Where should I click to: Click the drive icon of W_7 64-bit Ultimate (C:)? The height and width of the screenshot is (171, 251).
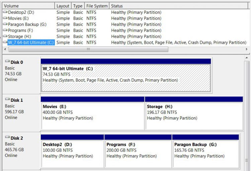tap(5, 42)
